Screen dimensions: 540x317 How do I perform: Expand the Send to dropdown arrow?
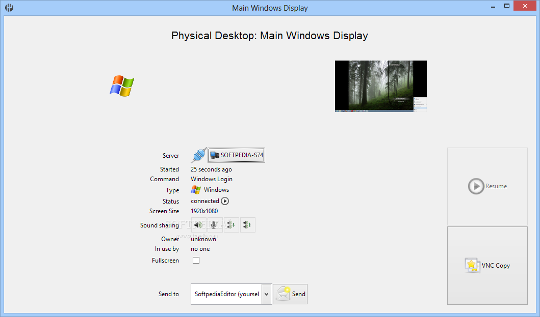point(267,294)
